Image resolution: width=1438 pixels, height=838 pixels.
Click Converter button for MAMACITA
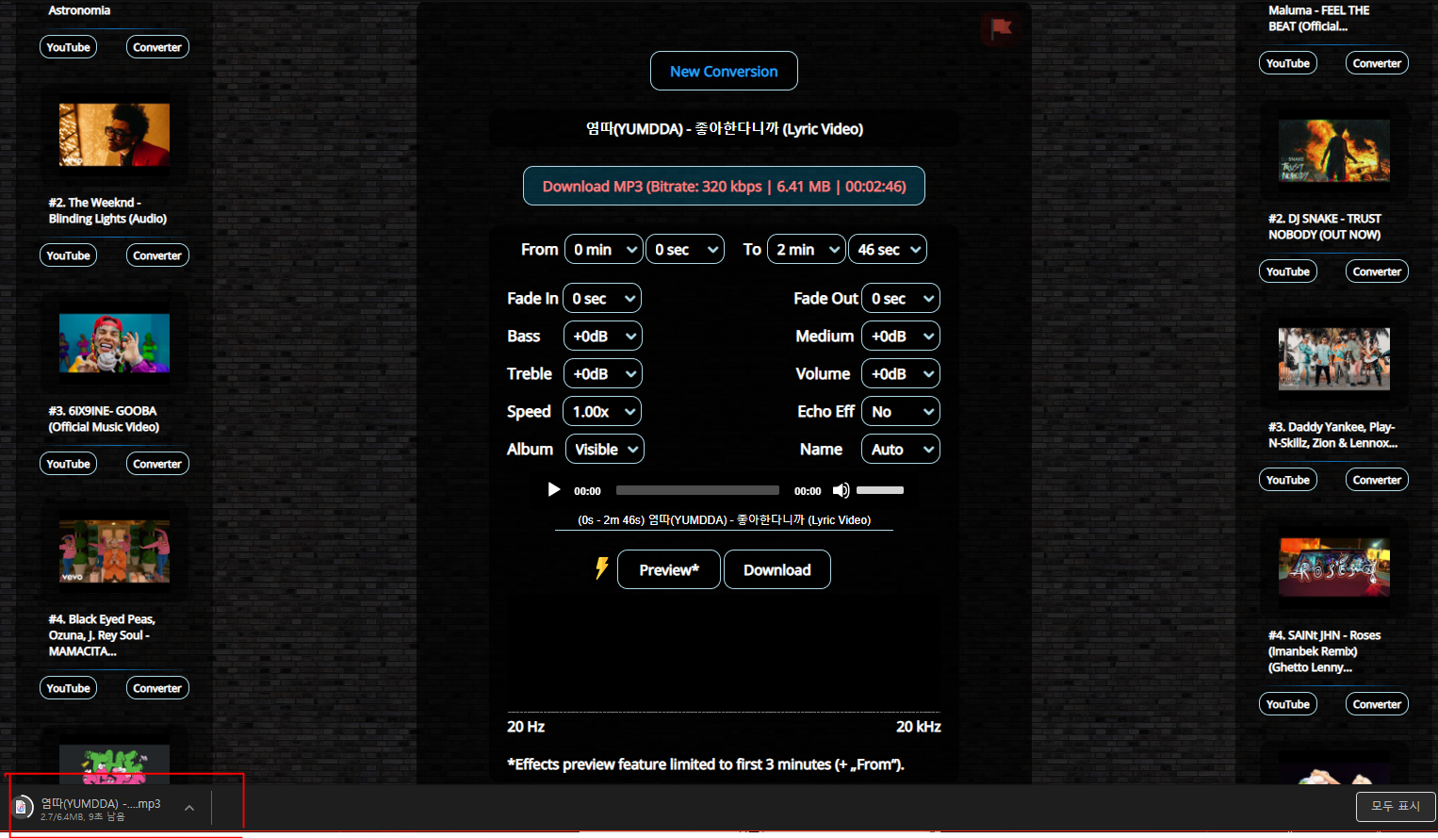click(x=157, y=688)
